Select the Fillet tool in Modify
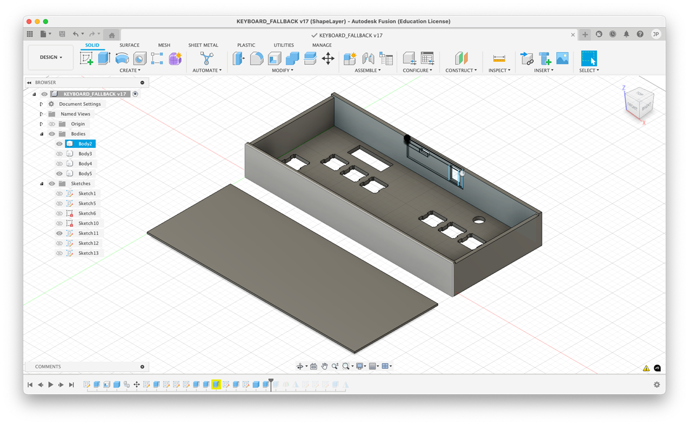This screenshot has height=425, width=689. point(257,58)
